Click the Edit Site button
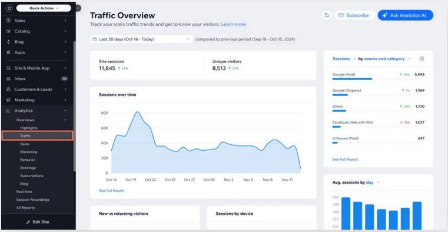 point(38,222)
